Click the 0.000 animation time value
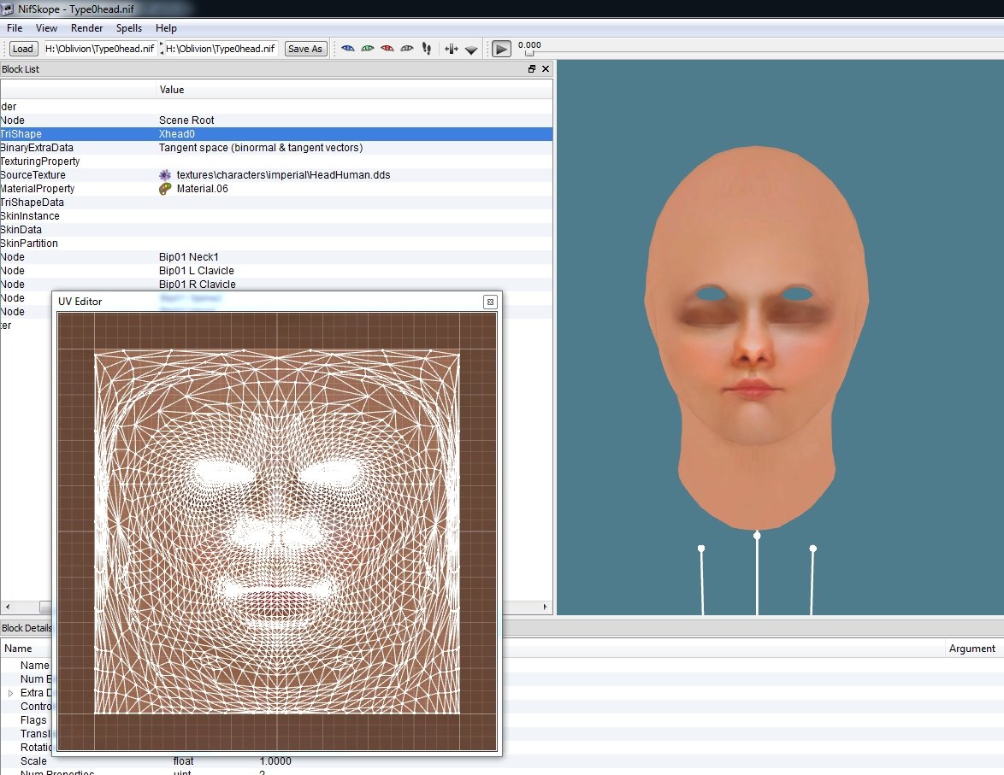 [529, 44]
